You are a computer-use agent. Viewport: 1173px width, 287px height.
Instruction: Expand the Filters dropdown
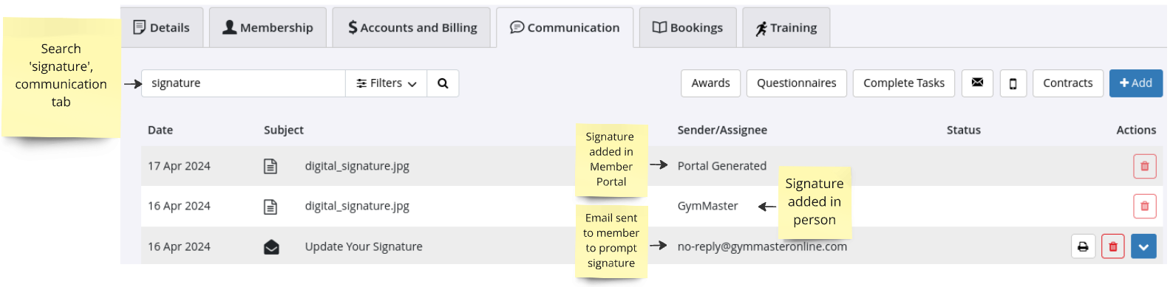point(387,83)
